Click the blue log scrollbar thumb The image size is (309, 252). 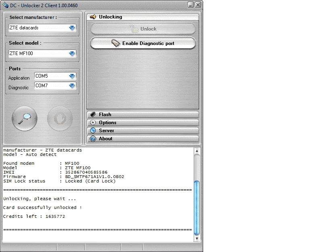[x=197, y=208]
